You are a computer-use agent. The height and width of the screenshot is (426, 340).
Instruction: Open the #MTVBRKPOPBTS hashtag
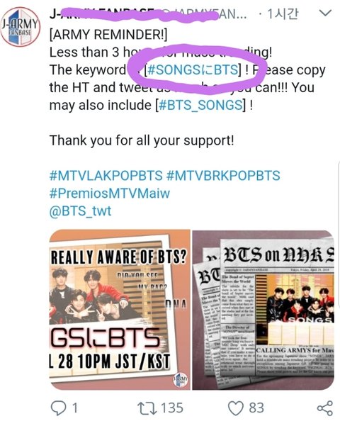(223, 176)
